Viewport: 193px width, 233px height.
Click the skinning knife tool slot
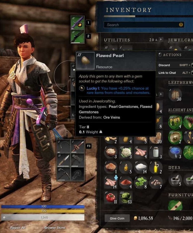(64, 160)
